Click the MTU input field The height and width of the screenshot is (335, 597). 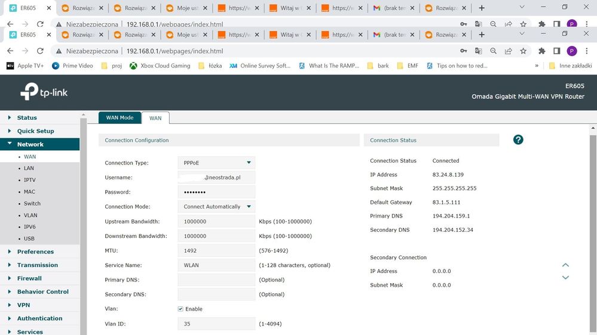tap(216, 250)
